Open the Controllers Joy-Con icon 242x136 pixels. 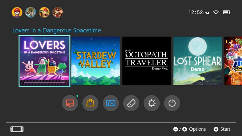click(131, 103)
